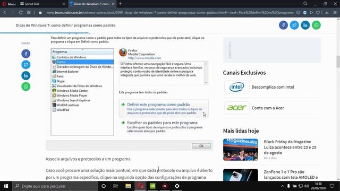
Task: Open volume control in system tray
Action: pyautogui.click(x=307, y=186)
